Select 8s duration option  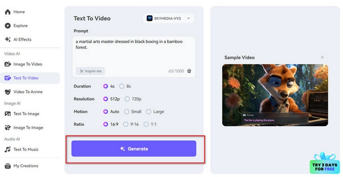pyautogui.click(x=122, y=86)
